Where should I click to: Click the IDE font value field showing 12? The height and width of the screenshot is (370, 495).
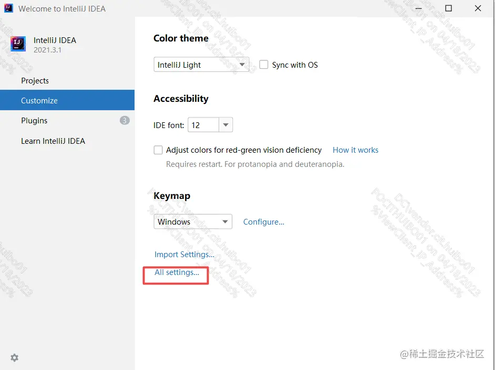click(x=203, y=125)
